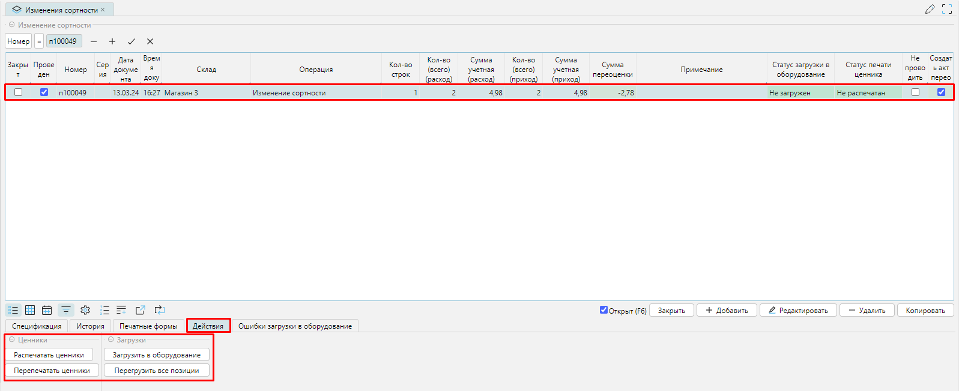This screenshot has height=391, width=959.
Task: Click the grid table view icon
Action: click(x=30, y=310)
